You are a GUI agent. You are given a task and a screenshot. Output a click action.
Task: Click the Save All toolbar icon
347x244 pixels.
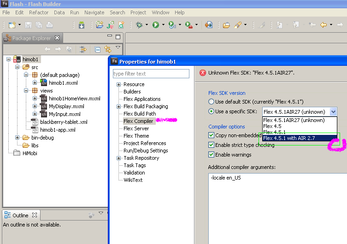39,25
